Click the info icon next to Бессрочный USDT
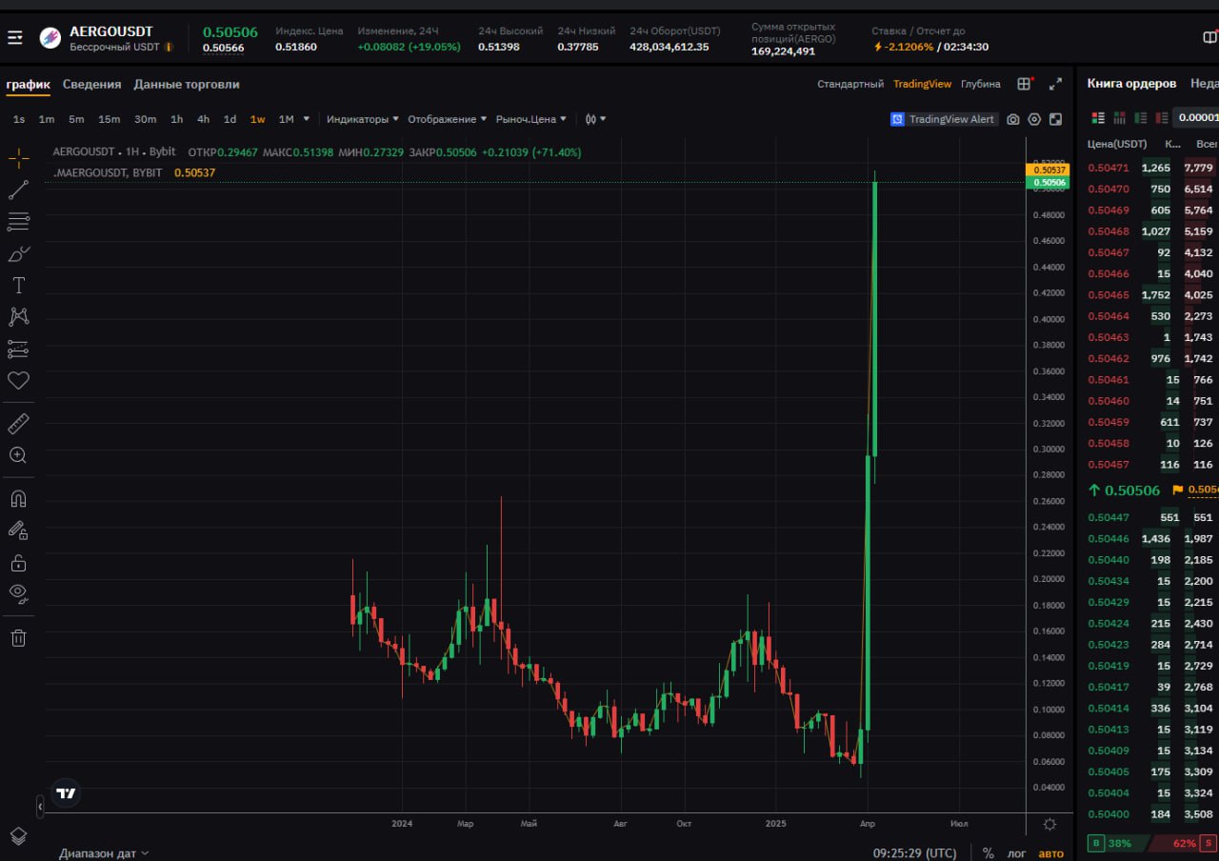1219x861 pixels. pyautogui.click(x=169, y=47)
